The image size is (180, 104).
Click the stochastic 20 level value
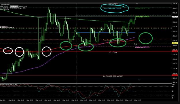(x=173, y=96)
